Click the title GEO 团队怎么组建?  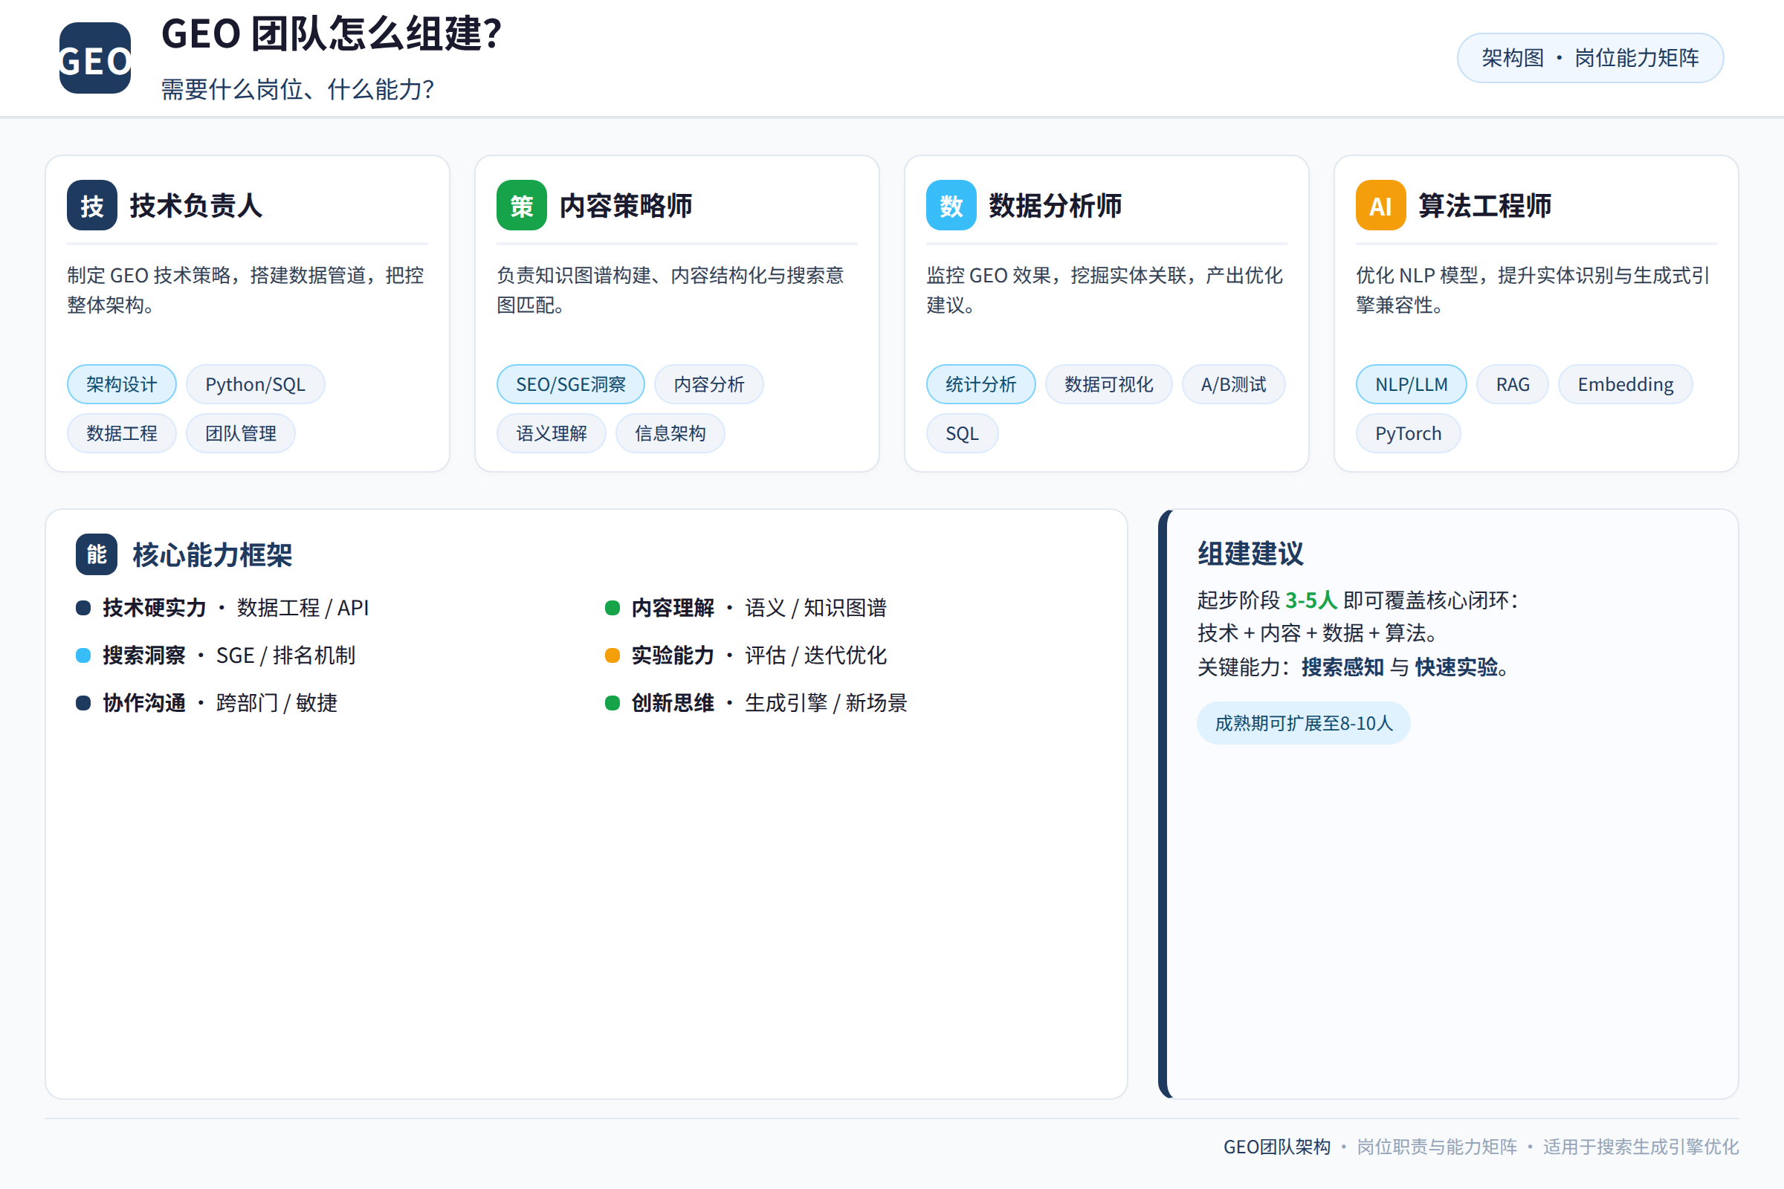[x=332, y=34]
